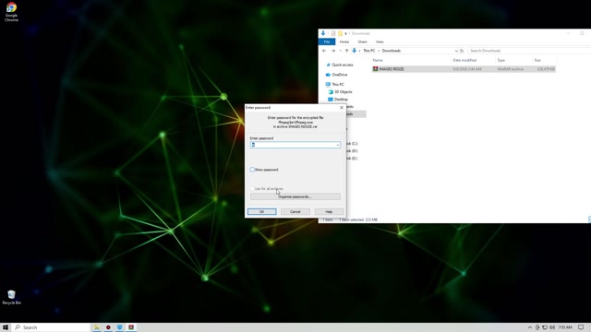Click the volume icon in system tray
Viewport: 591px width, 332px height.
(552, 327)
